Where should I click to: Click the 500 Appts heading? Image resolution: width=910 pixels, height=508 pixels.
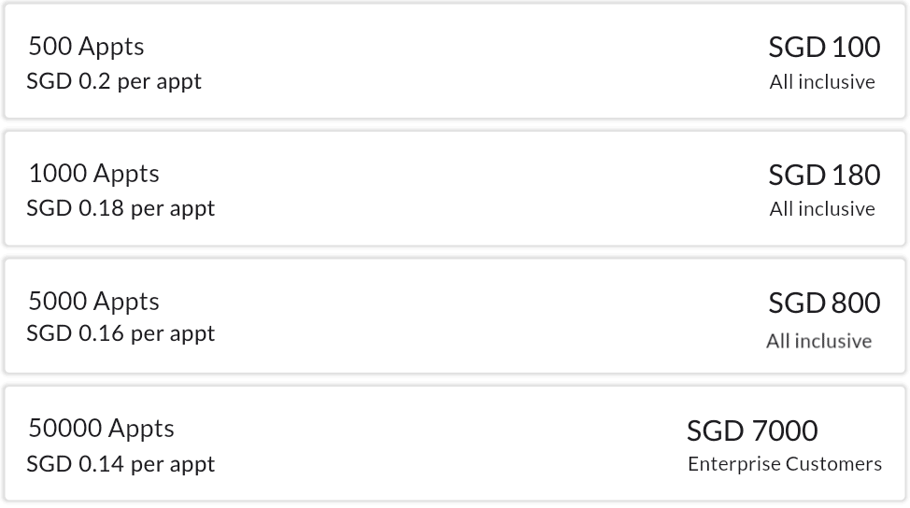pyautogui.click(x=86, y=47)
